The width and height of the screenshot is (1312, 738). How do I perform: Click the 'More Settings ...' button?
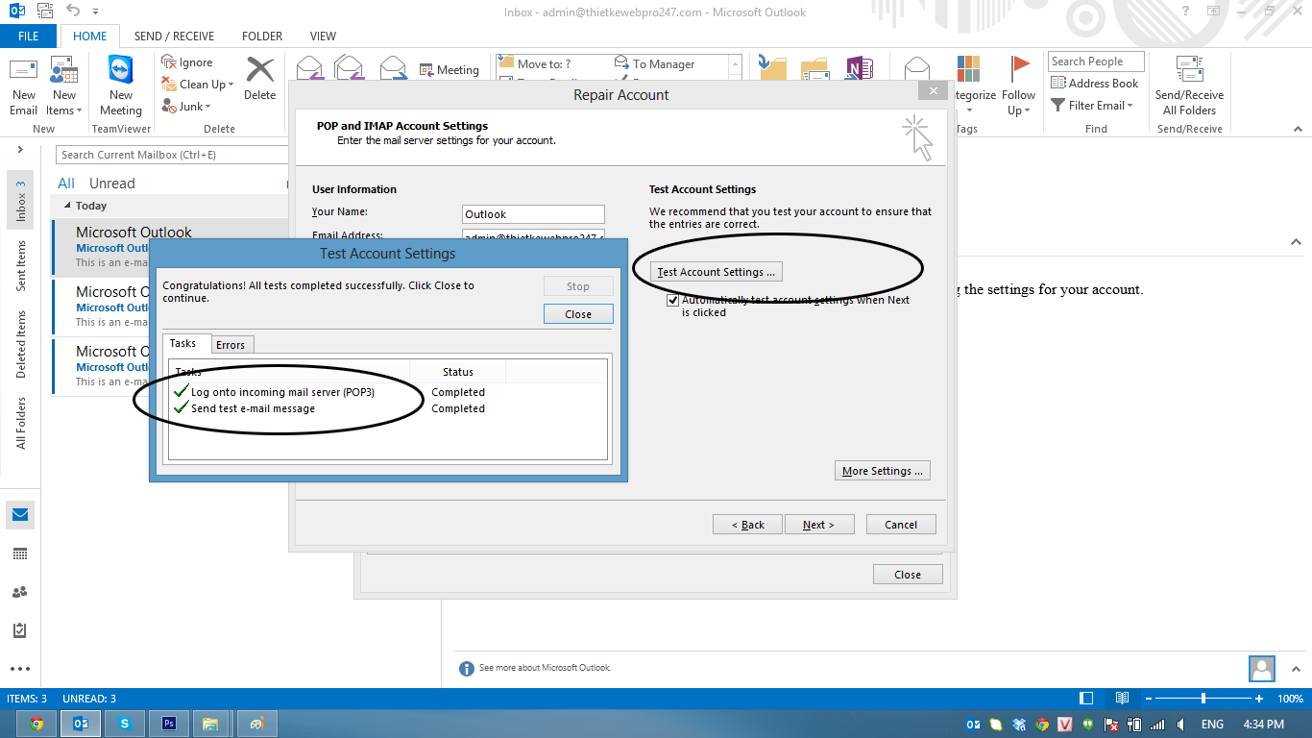tap(883, 471)
